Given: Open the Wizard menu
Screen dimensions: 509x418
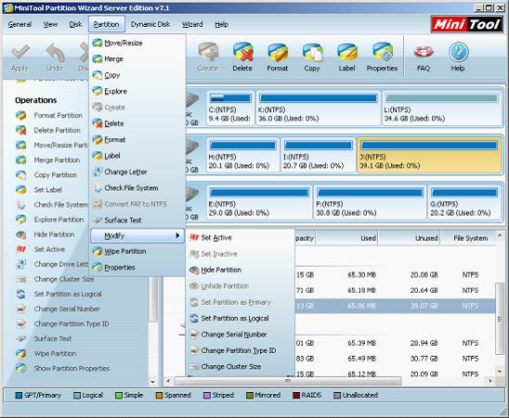Looking at the screenshot, I should coord(192,24).
